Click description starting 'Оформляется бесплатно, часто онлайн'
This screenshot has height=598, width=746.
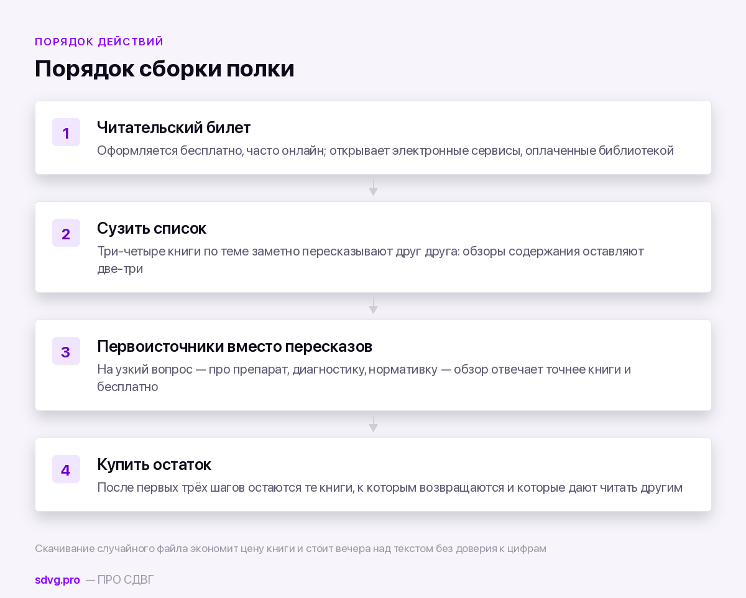[385, 150]
